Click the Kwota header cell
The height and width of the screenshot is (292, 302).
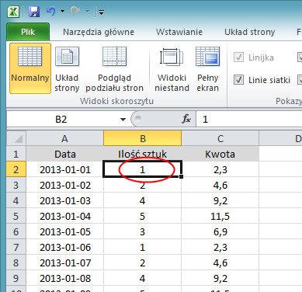(220, 154)
